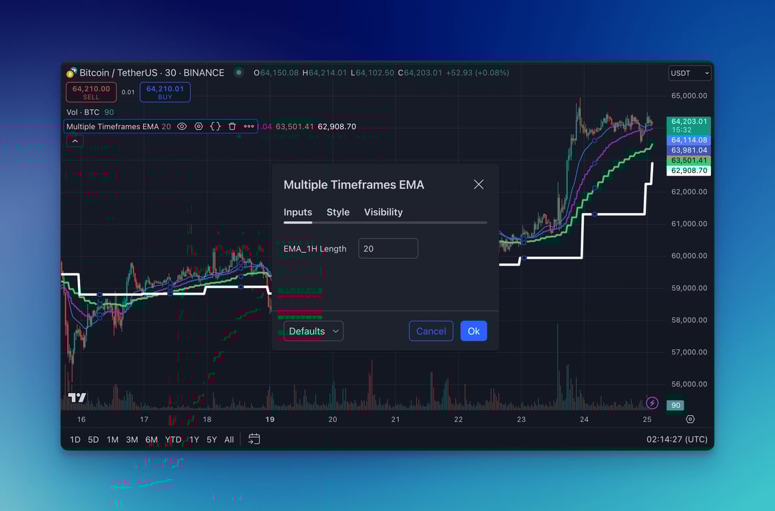Click the TradingView logo on chart
This screenshot has width=775, height=511.
tap(77, 397)
